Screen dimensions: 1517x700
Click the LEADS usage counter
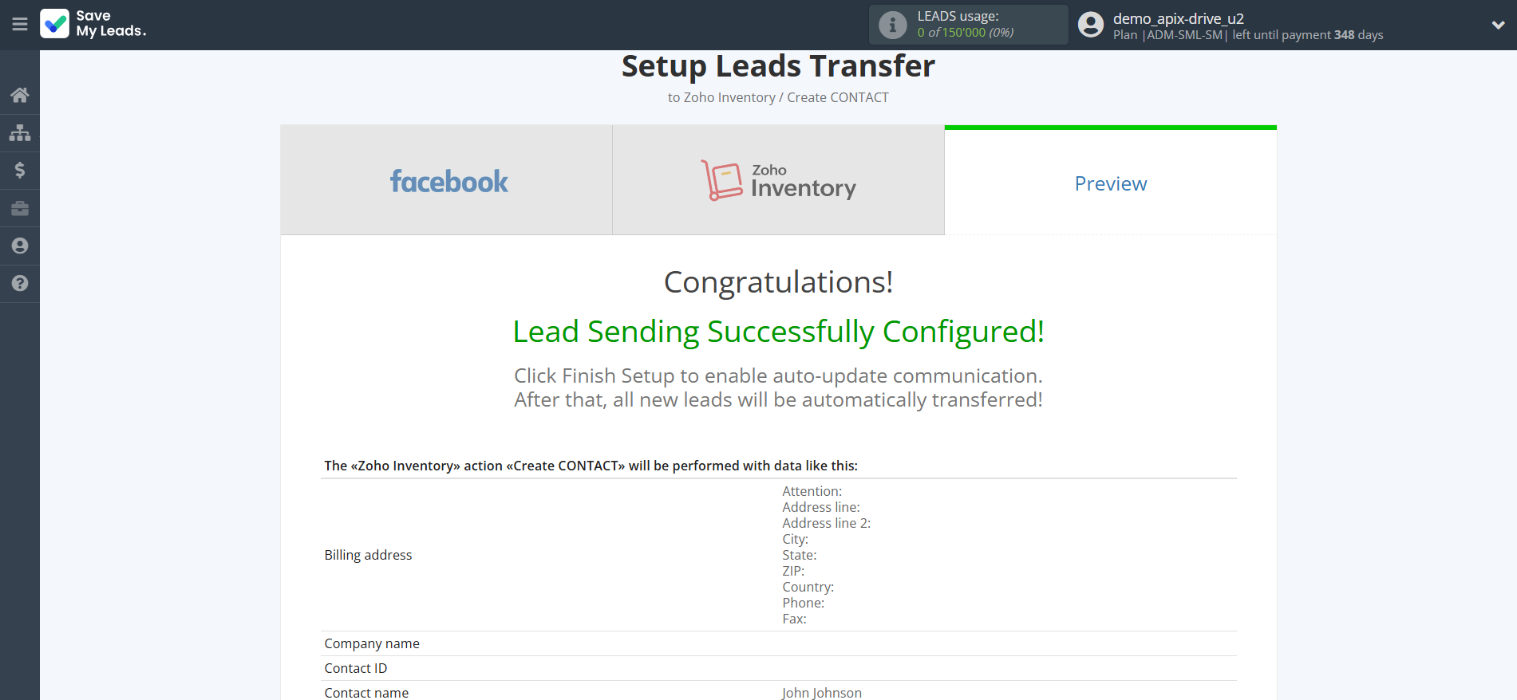point(965,33)
